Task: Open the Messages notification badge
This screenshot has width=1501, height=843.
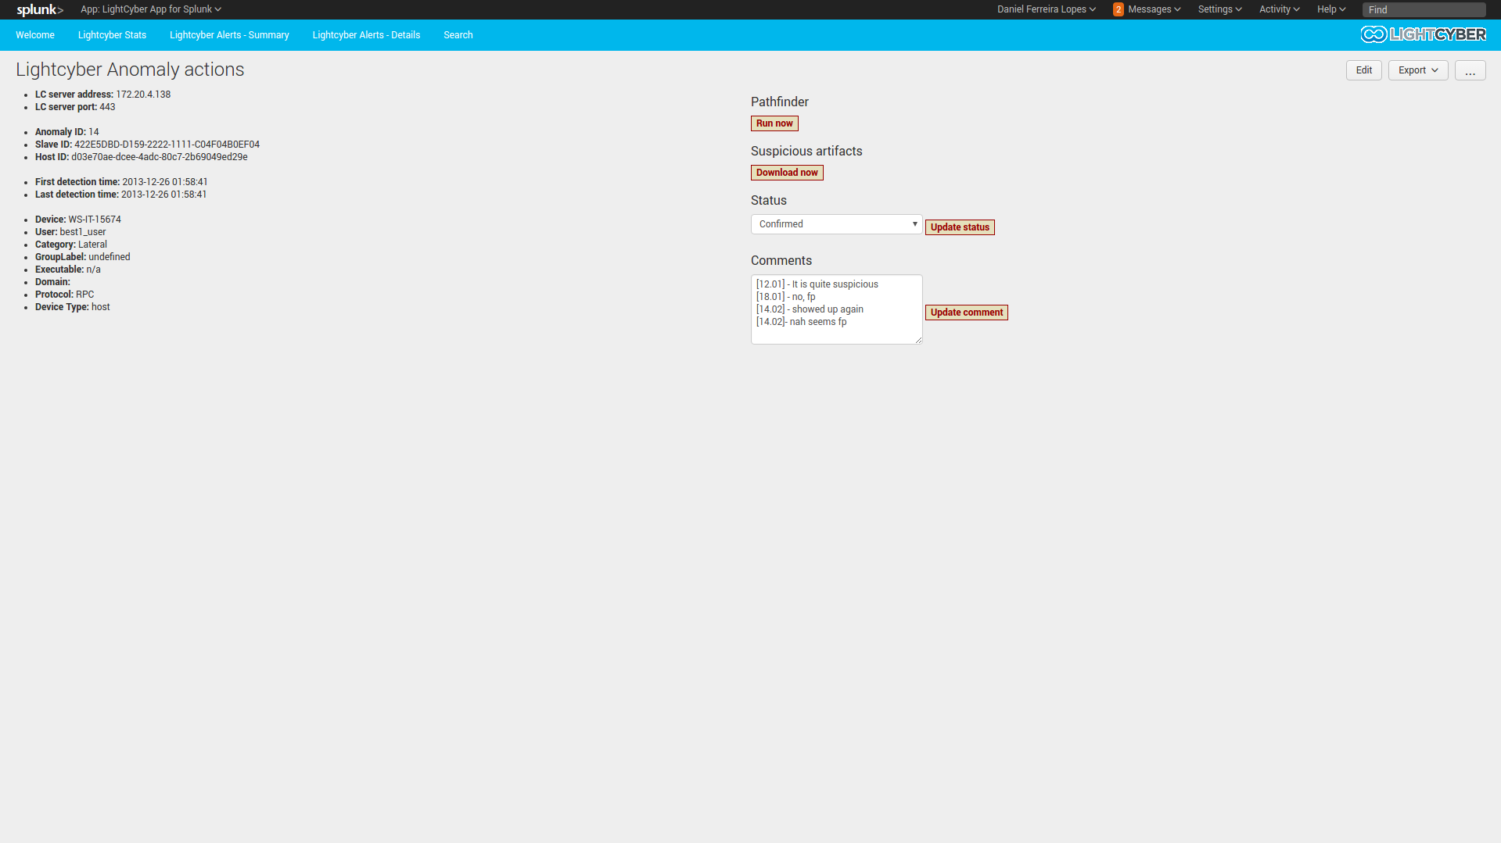Action: [1119, 9]
